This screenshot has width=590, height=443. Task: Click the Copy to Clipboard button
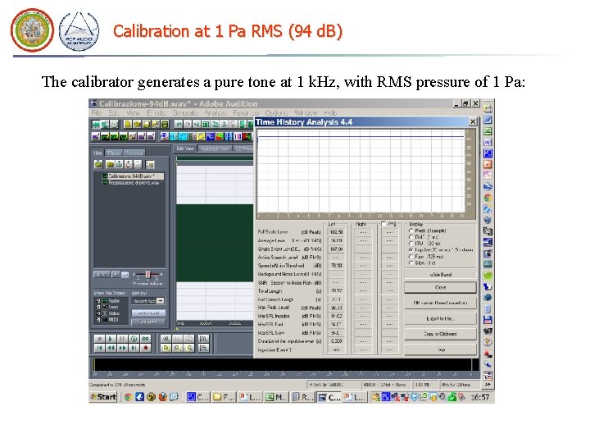[x=440, y=334]
